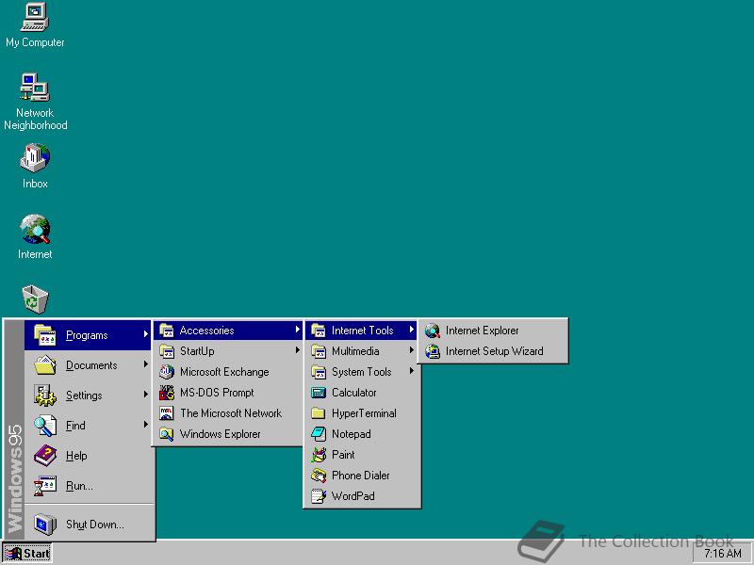Open the Calculator menu entry

click(x=362, y=393)
